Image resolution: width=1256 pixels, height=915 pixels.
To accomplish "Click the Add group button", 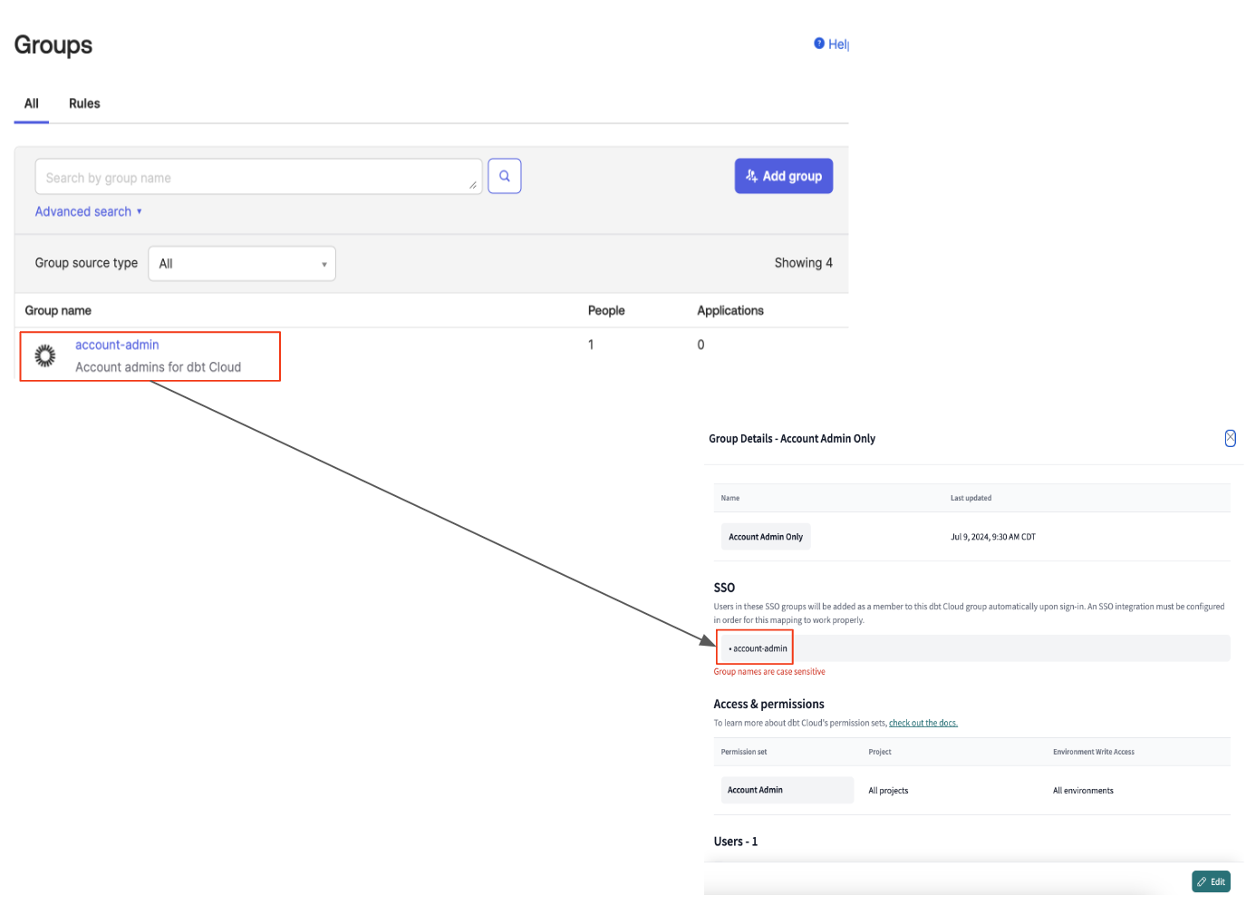I will tap(783, 175).
